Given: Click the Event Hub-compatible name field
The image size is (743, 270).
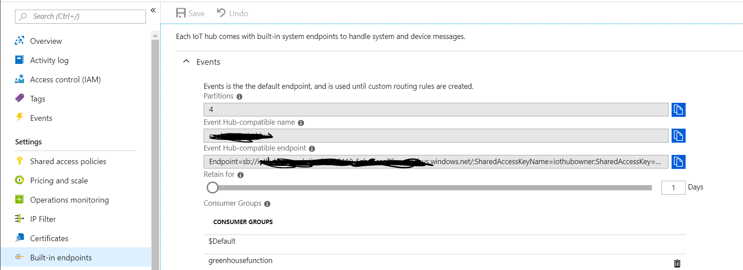Looking at the screenshot, I should pos(436,136).
